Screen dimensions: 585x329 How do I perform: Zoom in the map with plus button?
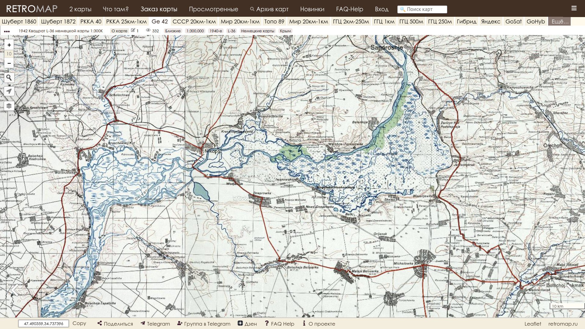[x=9, y=45]
